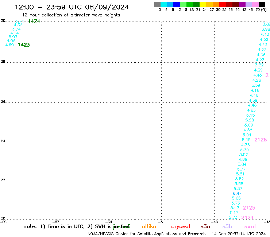Click the title '12:00 – 23:59 UTC 08/09/2024'
The image size is (270, 237).
[x=72, y=7]
